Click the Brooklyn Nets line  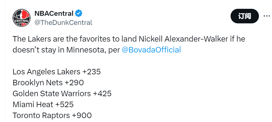pyautogui.click(x=48, y=83)
